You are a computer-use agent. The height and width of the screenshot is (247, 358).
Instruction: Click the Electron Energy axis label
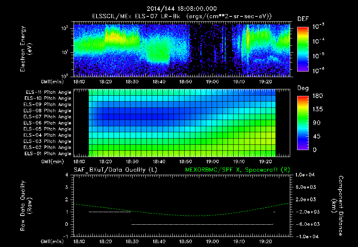(26, 49)
